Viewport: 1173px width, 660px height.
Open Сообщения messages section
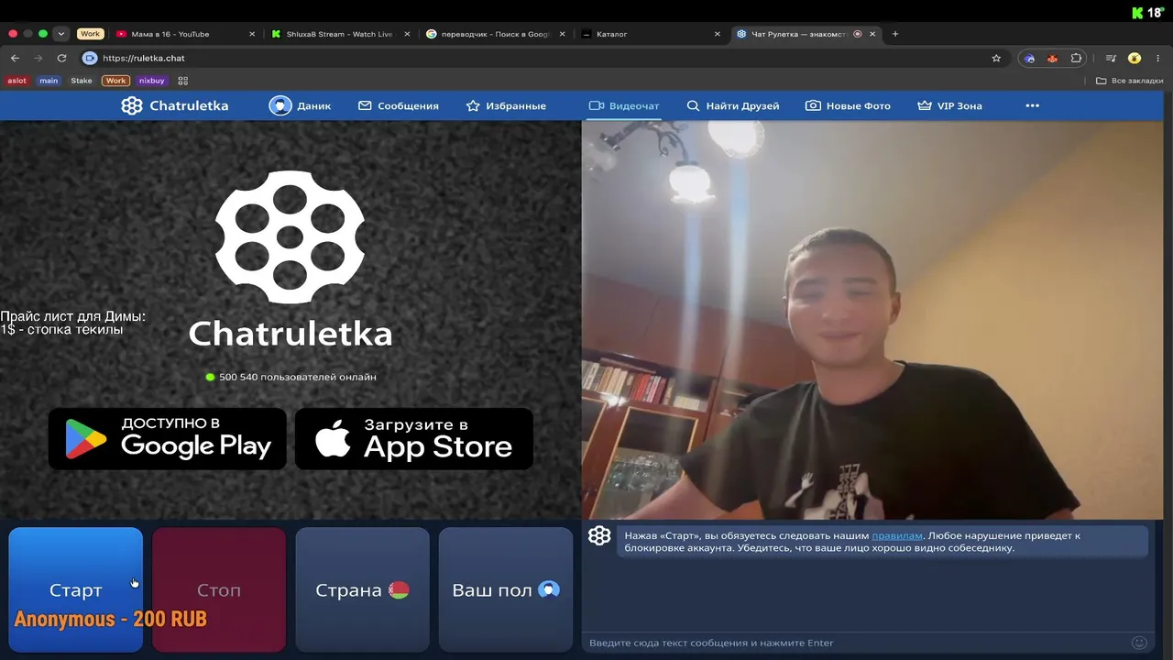tap(399, 105)
